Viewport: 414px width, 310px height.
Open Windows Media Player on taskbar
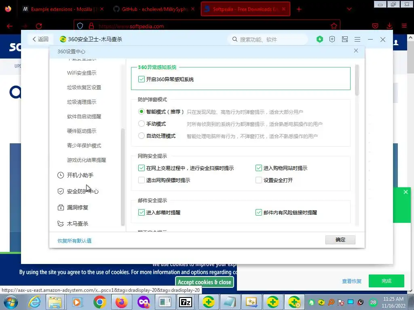point(77,302)
